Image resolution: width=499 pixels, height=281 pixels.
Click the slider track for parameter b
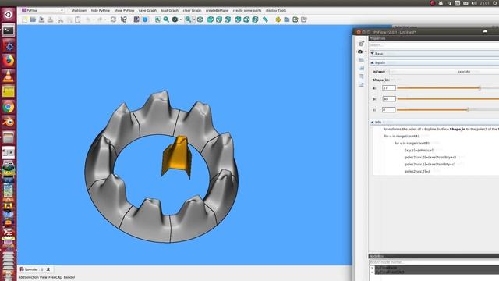point(448,99)
